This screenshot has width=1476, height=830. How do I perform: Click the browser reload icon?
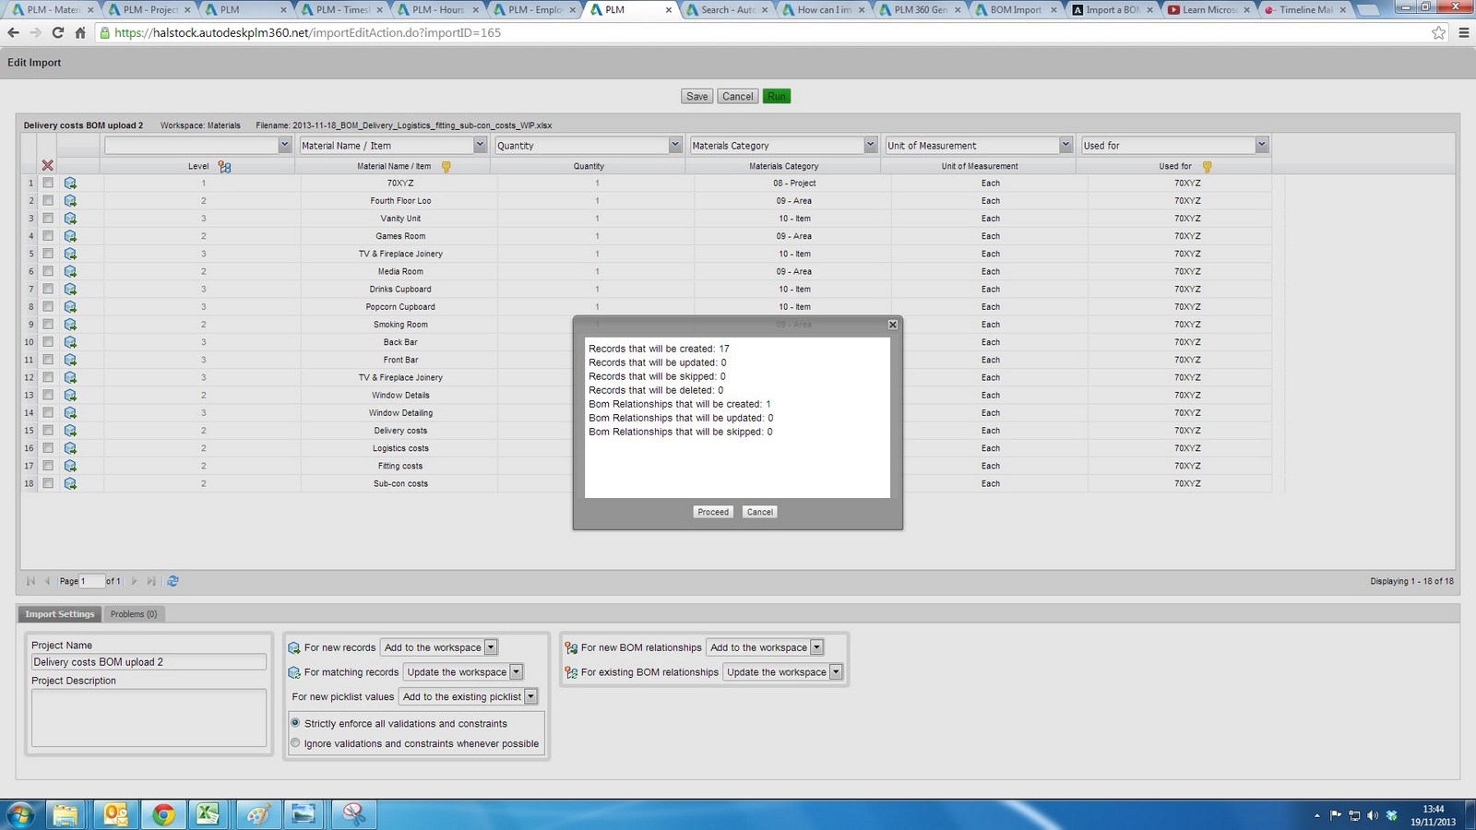click(x=57, y=32)
